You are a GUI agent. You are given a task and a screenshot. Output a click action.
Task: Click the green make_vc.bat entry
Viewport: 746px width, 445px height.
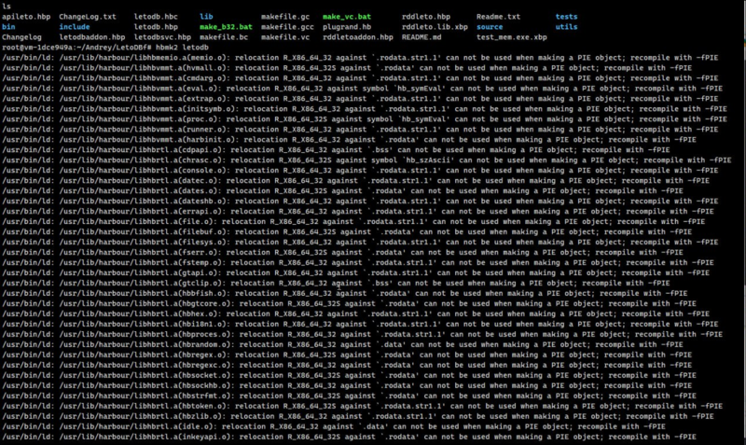346,17
